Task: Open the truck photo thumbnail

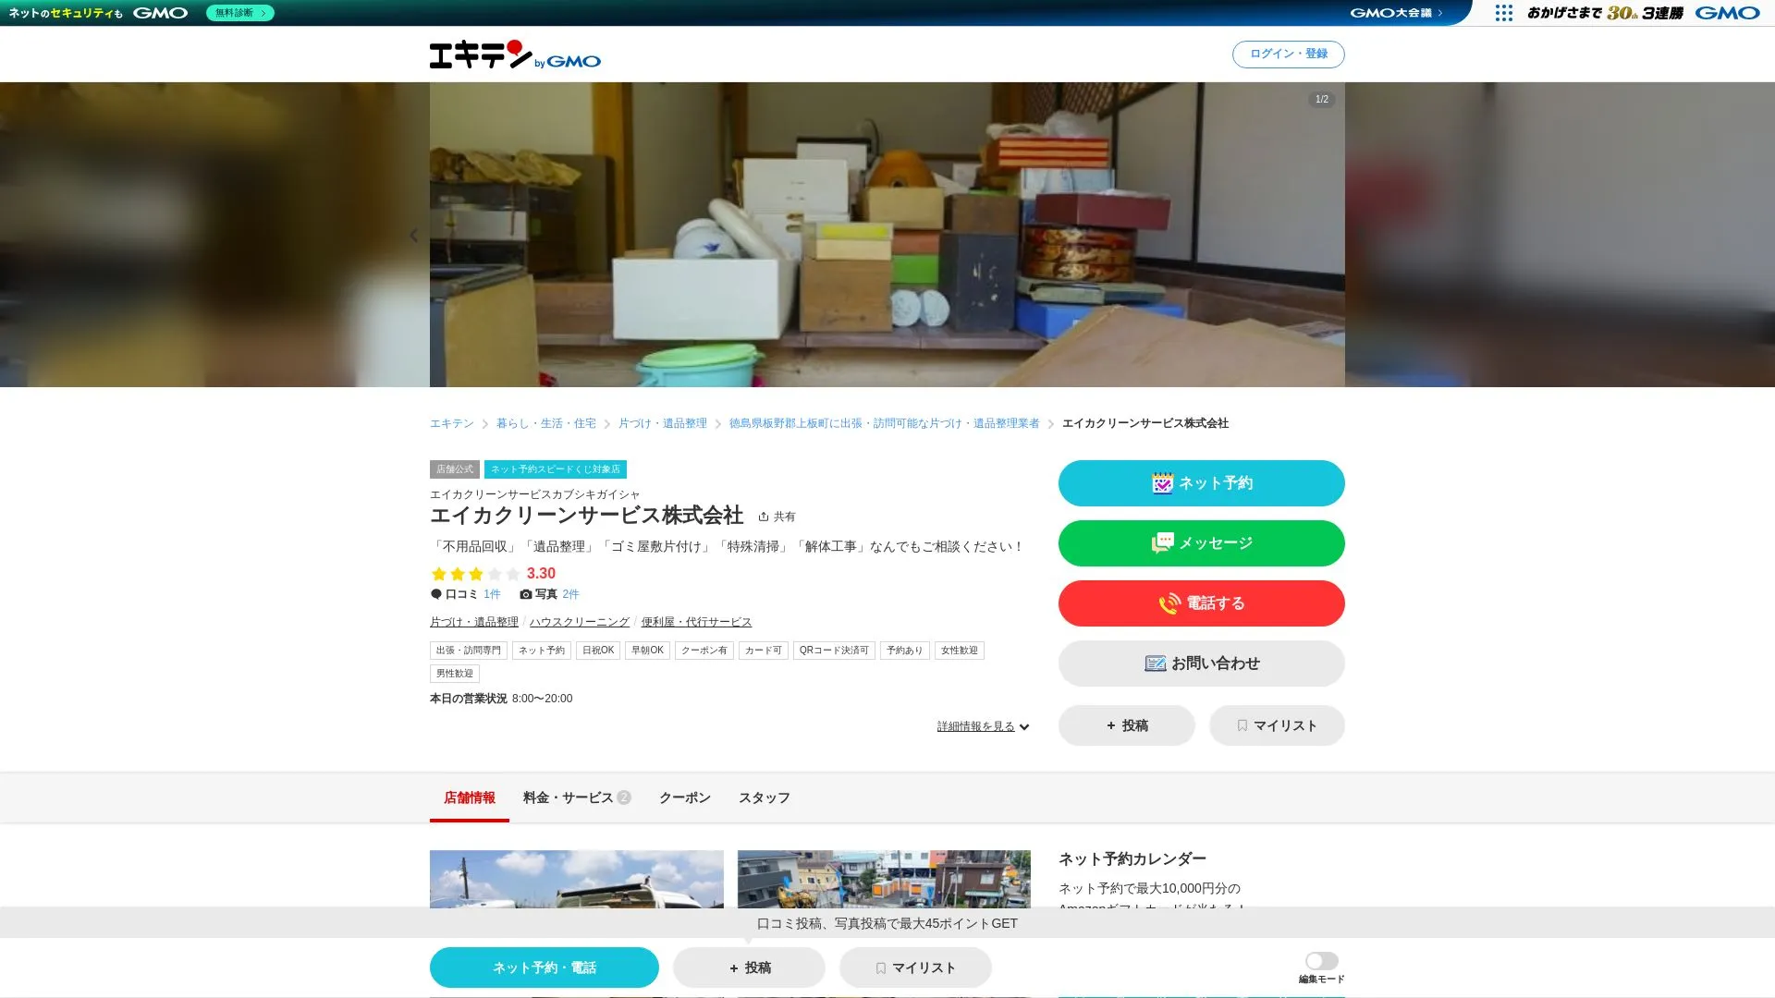Action: [577, 879]
